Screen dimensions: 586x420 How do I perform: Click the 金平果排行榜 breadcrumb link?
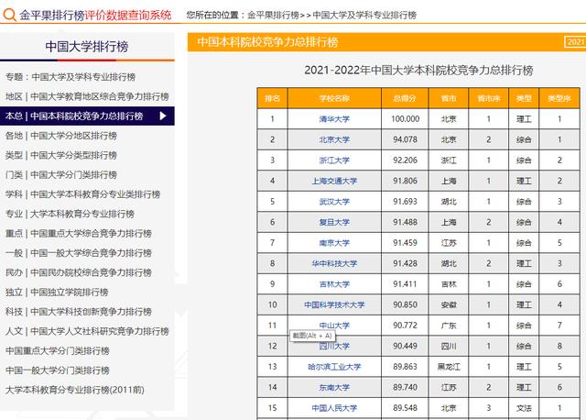[x=273, y=15]
